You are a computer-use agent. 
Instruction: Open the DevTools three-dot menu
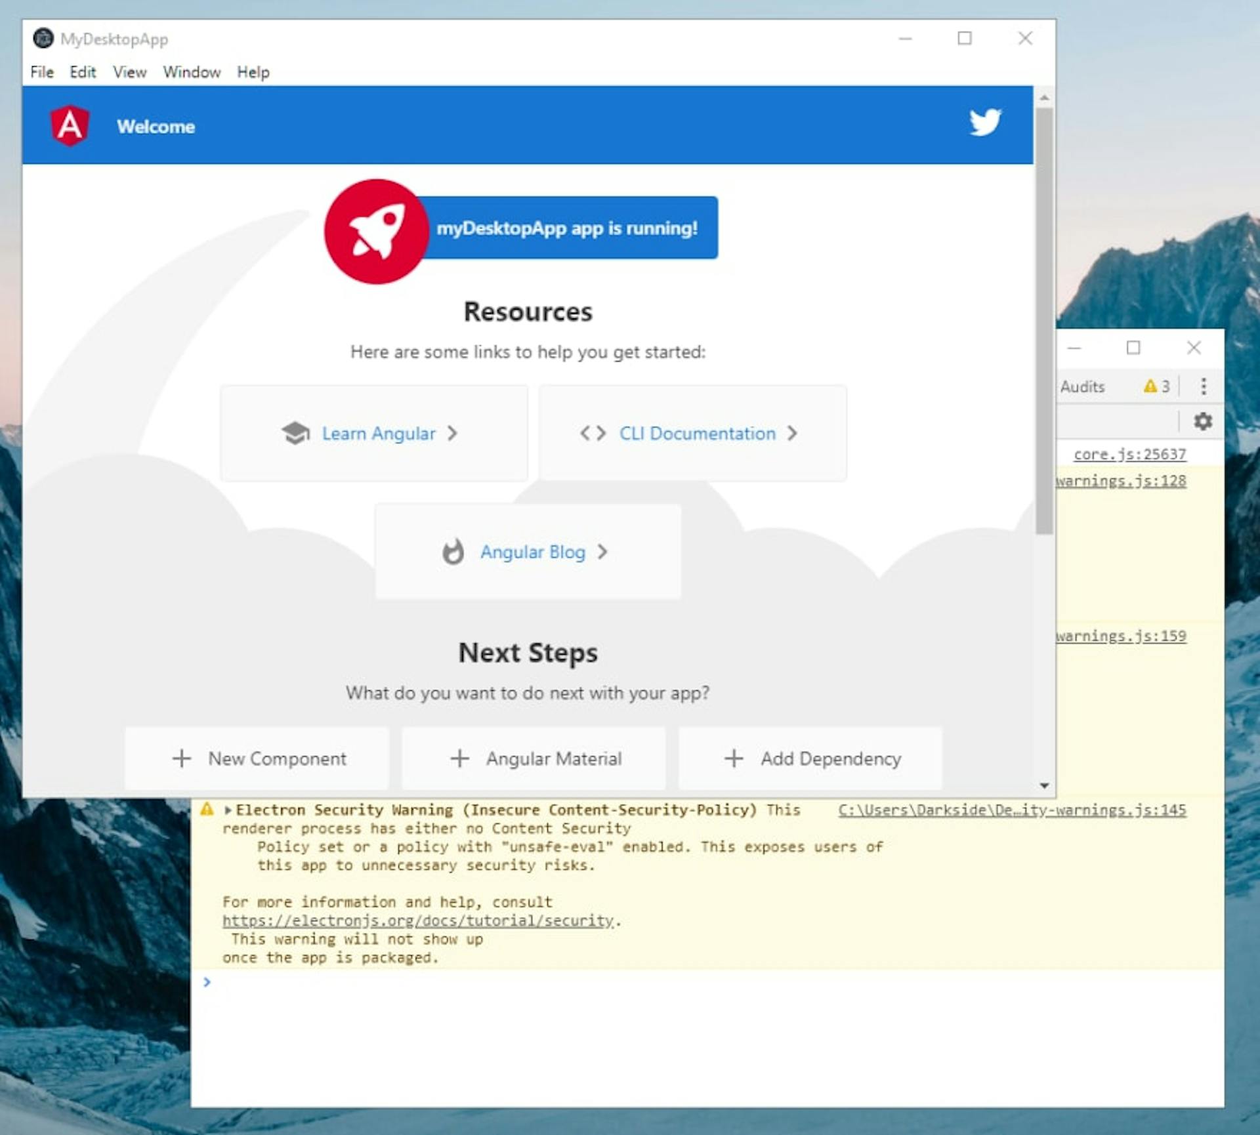tap(1204, 386)
